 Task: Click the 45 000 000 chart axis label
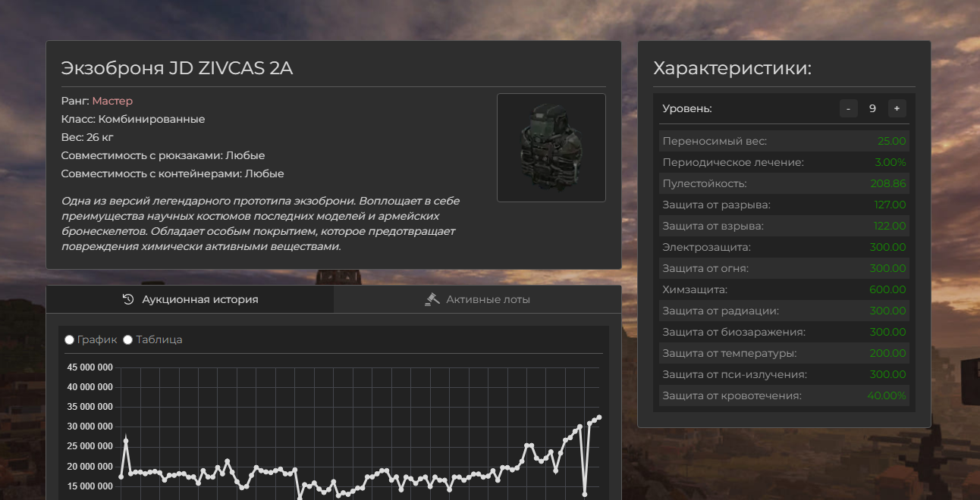[90, 367]
